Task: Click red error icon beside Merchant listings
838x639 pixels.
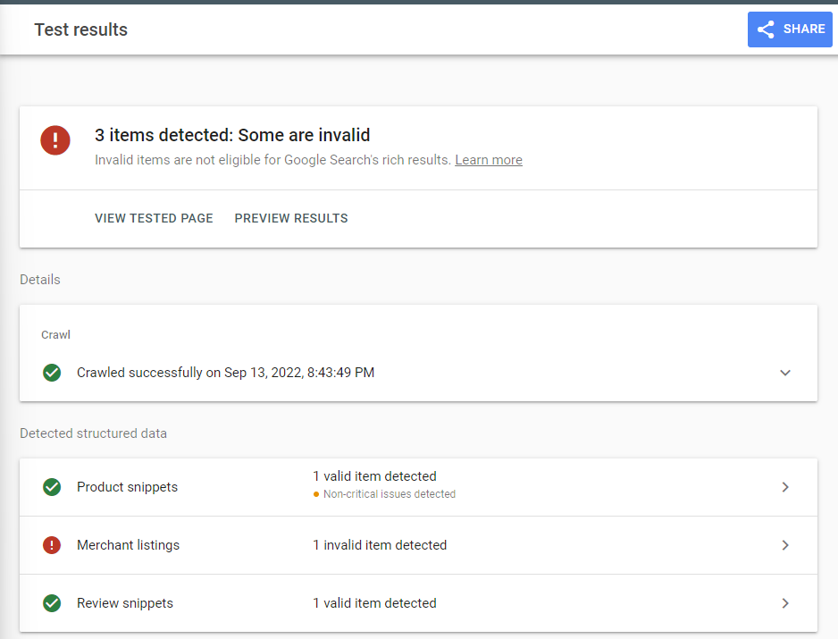Action: (52, 545)
